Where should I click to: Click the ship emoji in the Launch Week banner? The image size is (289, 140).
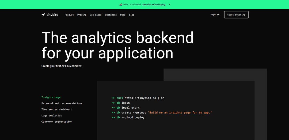(x=121, y=5)
